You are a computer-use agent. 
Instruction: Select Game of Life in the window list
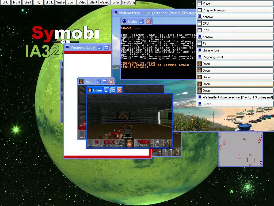click(x=235, y=50)
